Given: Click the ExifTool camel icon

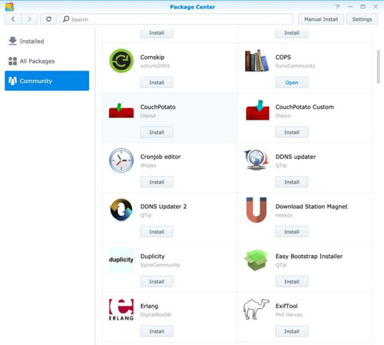Looking at the screenshot, I should tap(257, 309).
